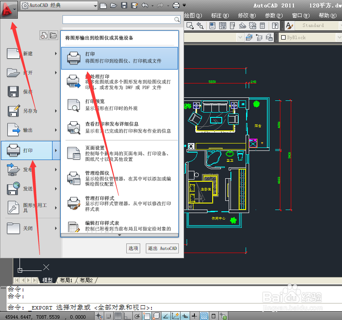Show open documents icon in application menu

pos(53,35)
